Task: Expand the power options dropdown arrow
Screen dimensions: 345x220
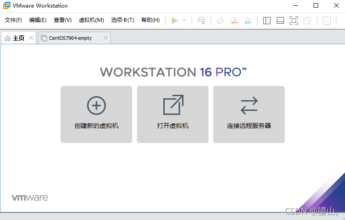Action: pyautogui.click(x=184, y=21)
